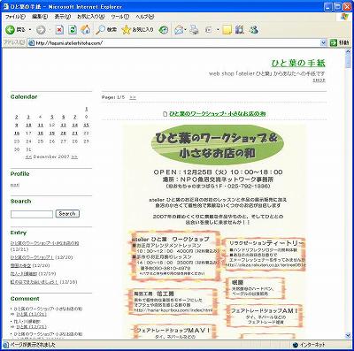Click the Print icon

tap(194, 29)
